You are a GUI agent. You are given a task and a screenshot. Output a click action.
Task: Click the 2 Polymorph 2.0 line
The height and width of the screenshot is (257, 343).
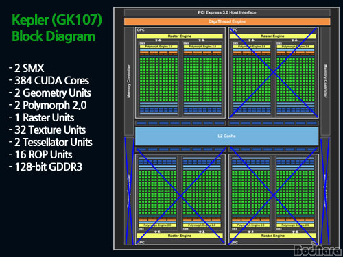point(48,106)
